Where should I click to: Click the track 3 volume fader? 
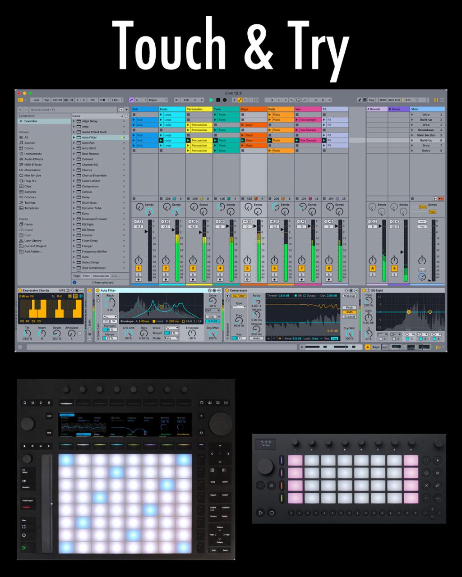[x=200, y=232]
